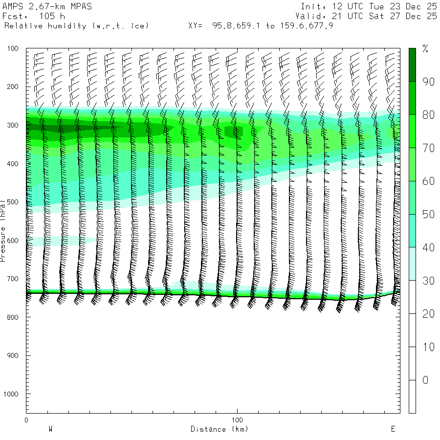Click the 30 colorbar label

click(428, 281)
